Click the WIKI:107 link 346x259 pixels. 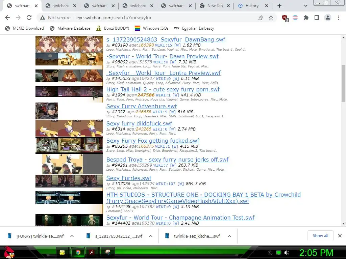click(166, 184)
